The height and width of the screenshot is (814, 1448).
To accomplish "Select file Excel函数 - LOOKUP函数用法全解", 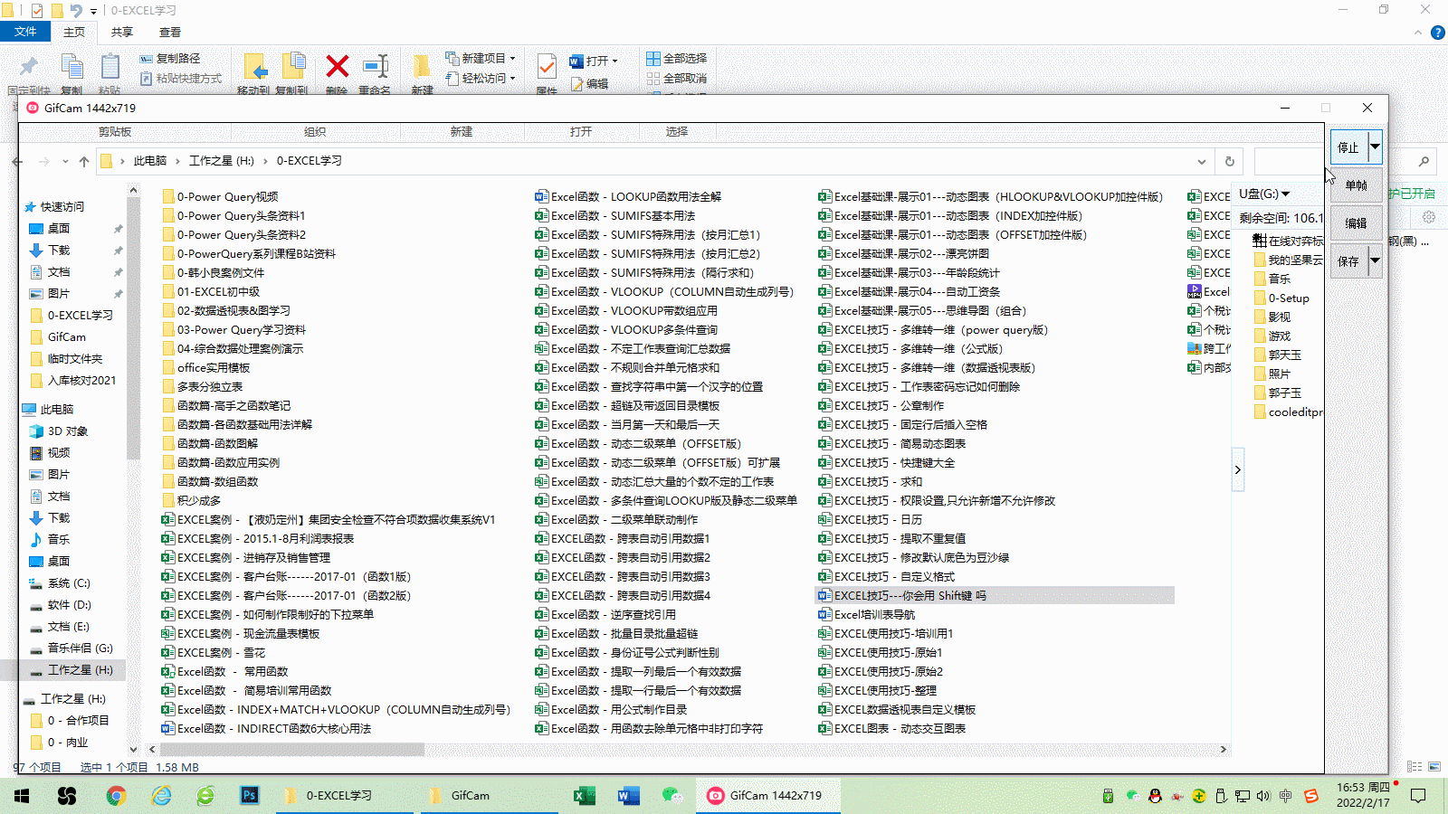I will tap(628, 196).
